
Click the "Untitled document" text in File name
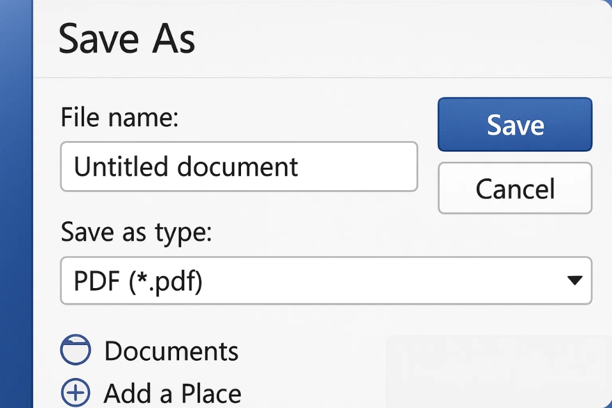(186, 167)
